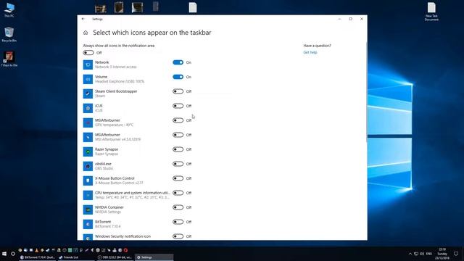Click the "Have a question?" heading

pyautogui.click(x=318, y=46)
